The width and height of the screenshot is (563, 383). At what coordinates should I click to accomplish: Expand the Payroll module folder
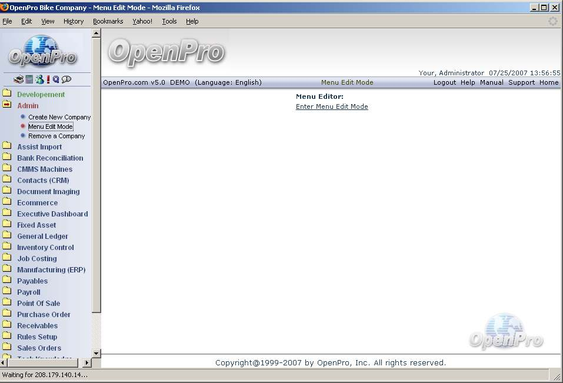(x=28, y=292)
